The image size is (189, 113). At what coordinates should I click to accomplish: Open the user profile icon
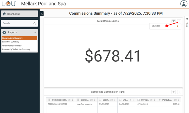(184, 4)
